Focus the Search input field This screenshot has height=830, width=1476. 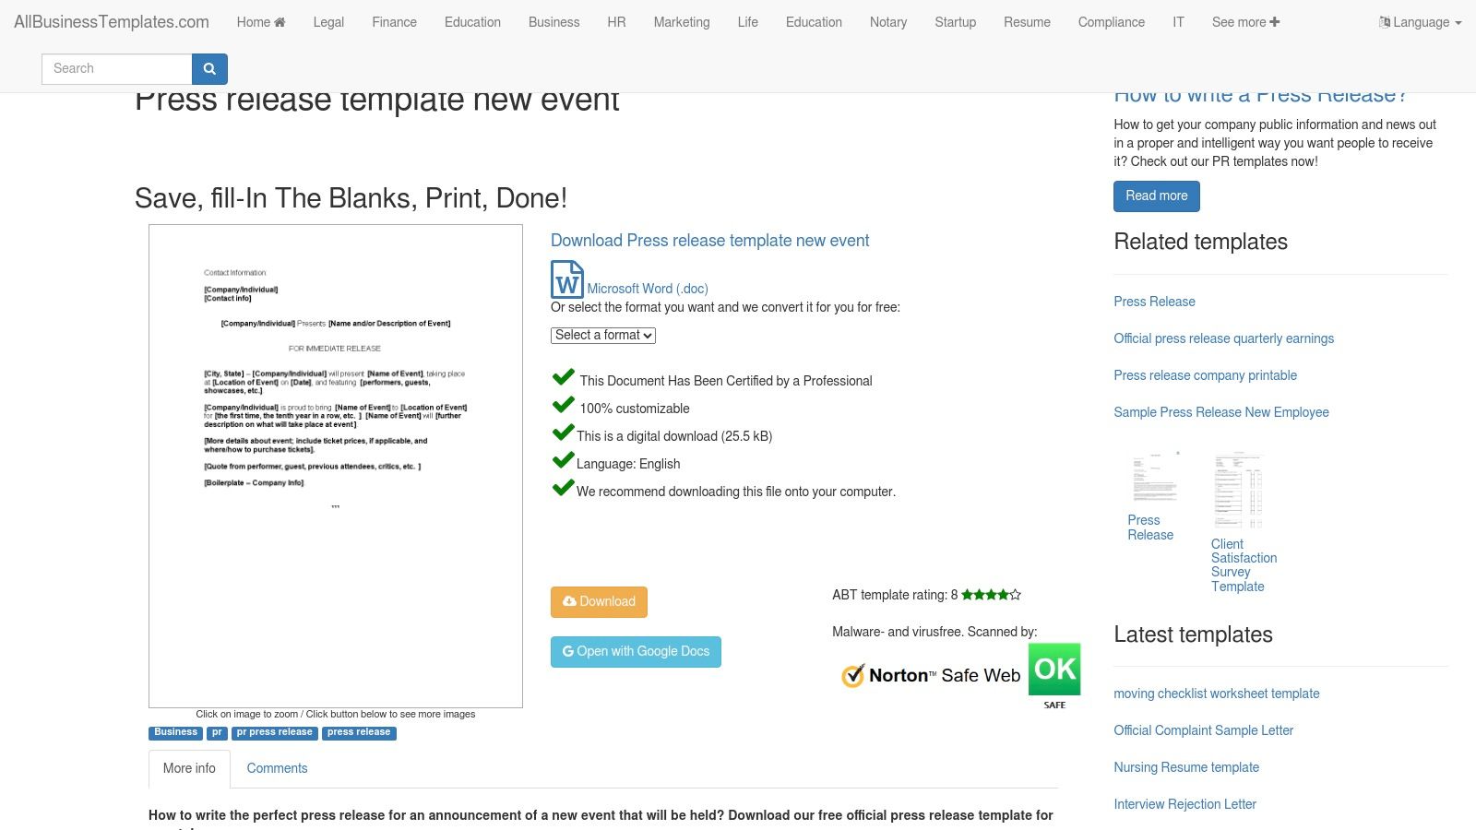117,69
